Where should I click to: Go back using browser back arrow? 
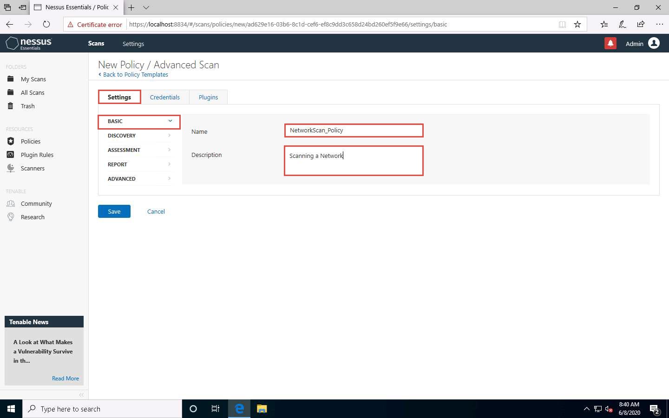10,24
